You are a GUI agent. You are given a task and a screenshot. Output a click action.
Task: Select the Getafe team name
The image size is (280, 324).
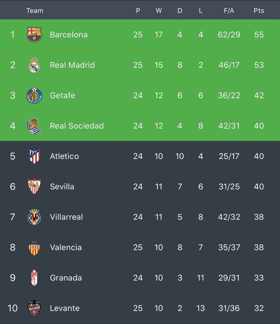coord(62,95)
